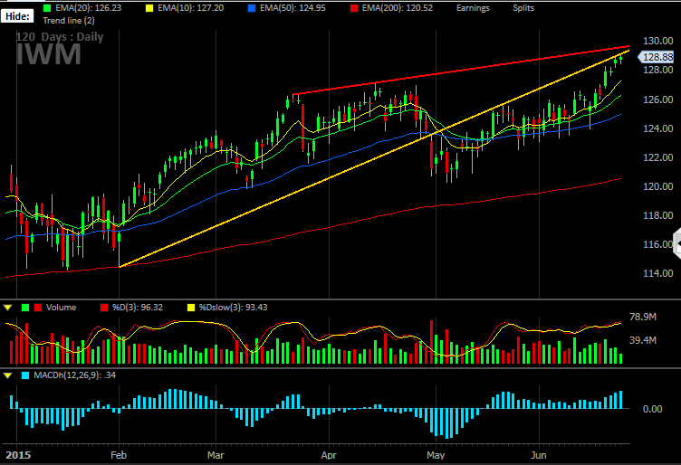Screen dimensions: 681x465
Task: Click the 2015 date axis label
Action: click(x=18, y=455)
